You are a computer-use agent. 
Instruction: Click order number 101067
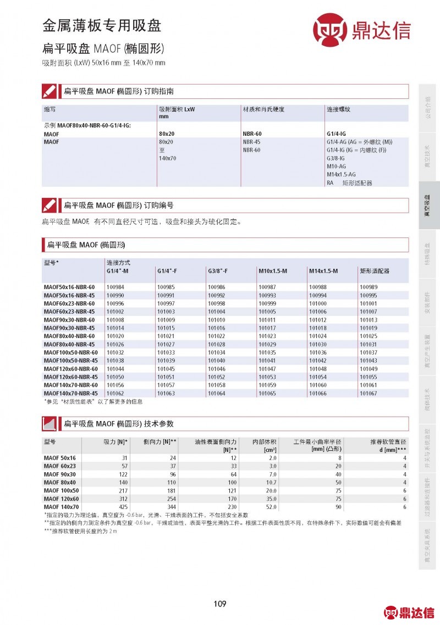368,394
